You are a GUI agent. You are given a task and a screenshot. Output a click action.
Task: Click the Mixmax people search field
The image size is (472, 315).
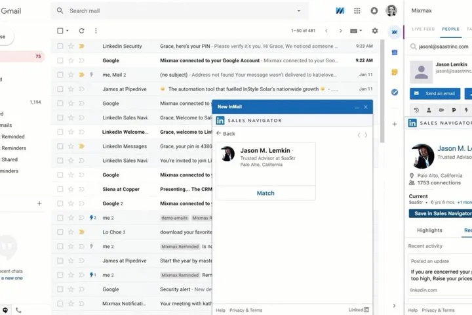(441, 47)
